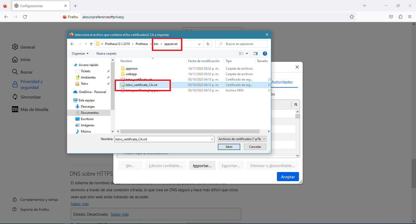Select Este equipo in navigation pane
416x224 pixels.
coord(87,100)
